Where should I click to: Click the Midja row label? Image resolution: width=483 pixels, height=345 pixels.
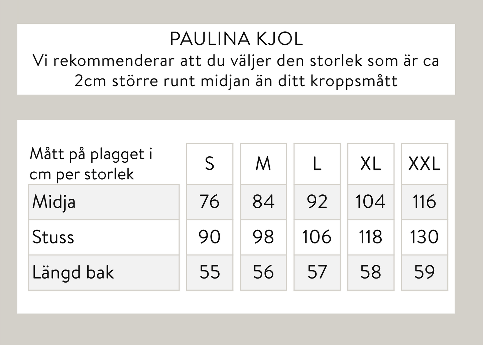[54, 202]
